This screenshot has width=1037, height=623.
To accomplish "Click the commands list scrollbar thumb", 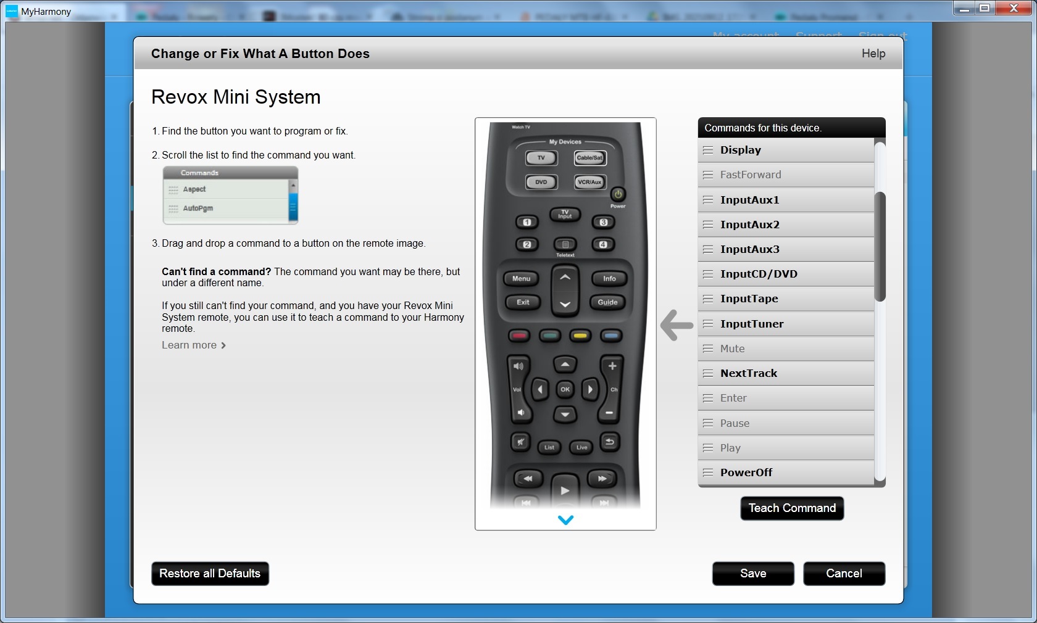I will 880,247.
